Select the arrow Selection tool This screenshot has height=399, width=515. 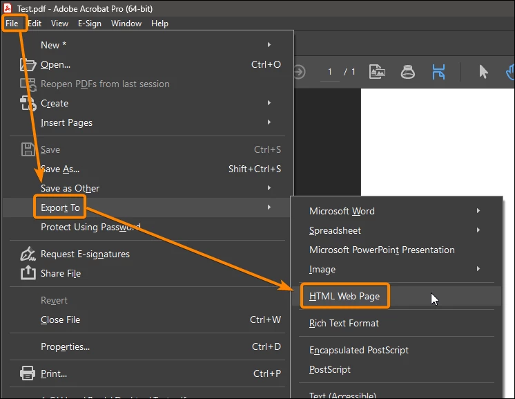click(x=483, y=71)
